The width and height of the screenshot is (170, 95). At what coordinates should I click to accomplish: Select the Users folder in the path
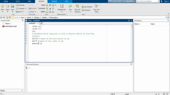[22, 17]
